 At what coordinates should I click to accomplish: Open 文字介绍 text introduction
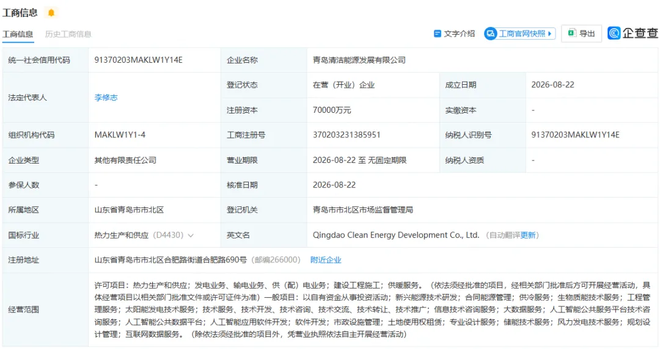[454, 34]
